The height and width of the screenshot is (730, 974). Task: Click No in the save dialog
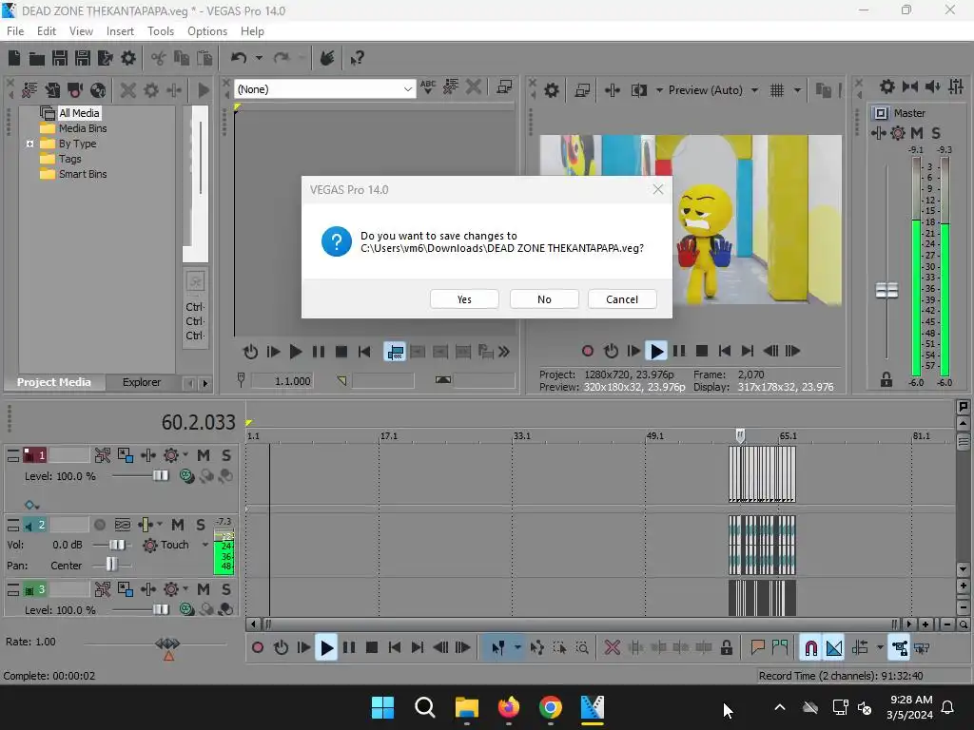click(544, 299)
